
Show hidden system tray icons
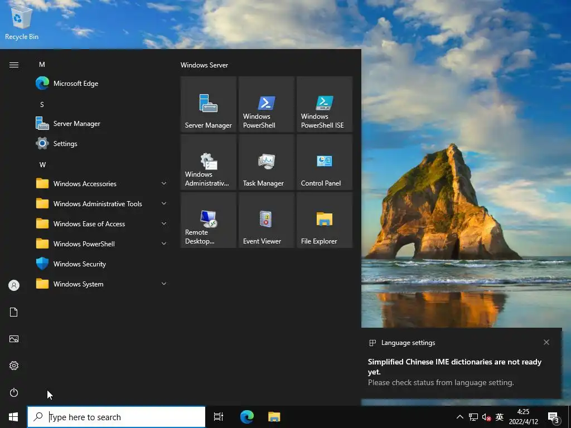point(460,417)
